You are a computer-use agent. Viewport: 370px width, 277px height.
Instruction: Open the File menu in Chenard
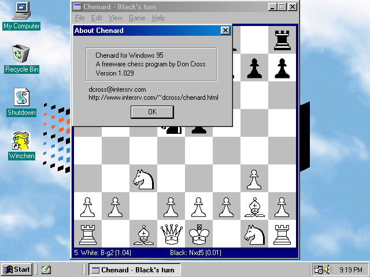pos(80,18)
